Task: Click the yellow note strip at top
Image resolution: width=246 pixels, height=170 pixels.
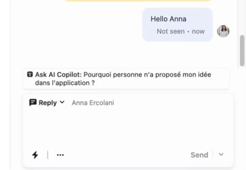Action: pyautogui.click(x=138, y=0)
